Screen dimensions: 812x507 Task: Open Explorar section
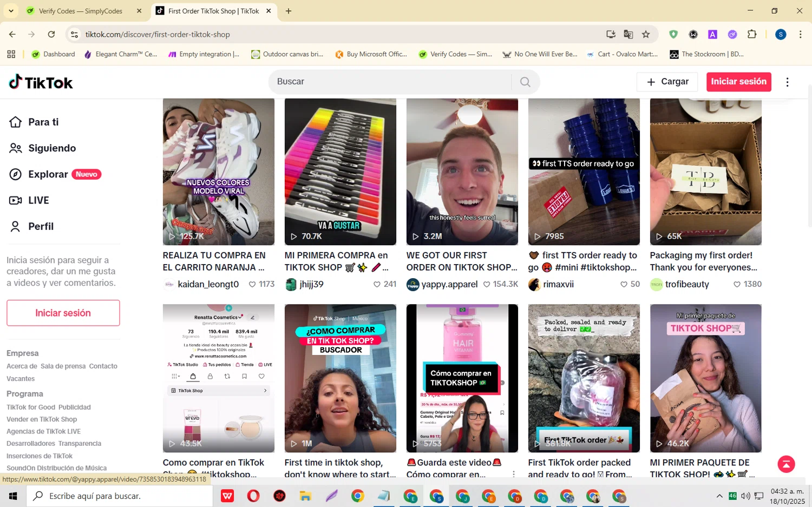click(x=55, y=174)
